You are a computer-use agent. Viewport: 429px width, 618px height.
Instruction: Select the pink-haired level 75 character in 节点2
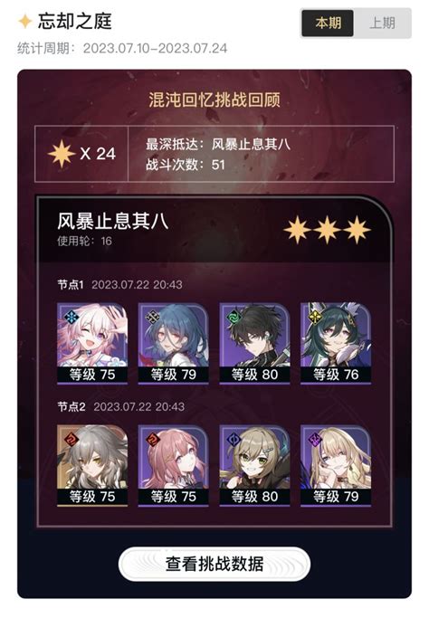point(174,465)
